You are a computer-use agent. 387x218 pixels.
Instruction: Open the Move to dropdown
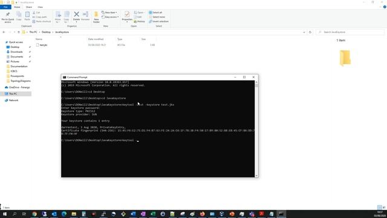(x=57, y=21)
